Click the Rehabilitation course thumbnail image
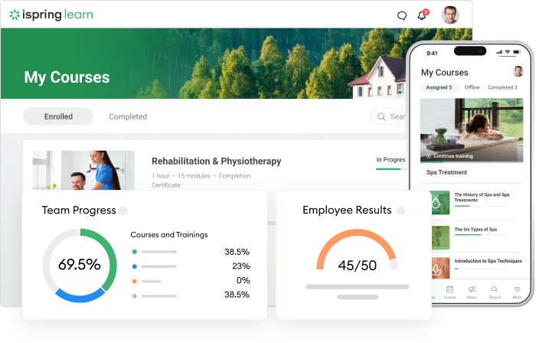 coord(84,170)
